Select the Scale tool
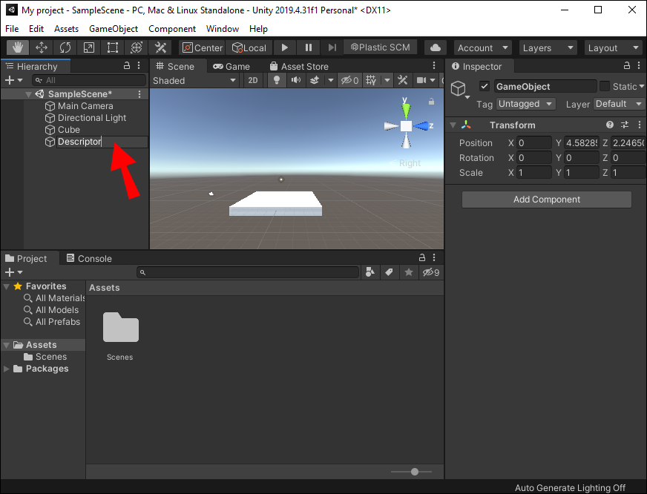 click(89, 47)
